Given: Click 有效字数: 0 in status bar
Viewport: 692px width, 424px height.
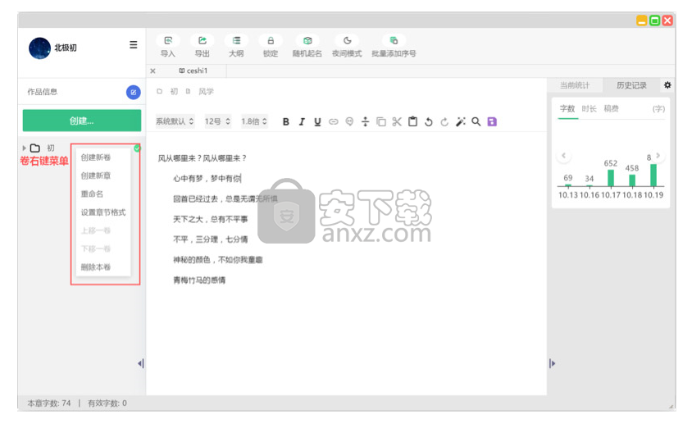Looking at the screenshot, I should 107,403.
